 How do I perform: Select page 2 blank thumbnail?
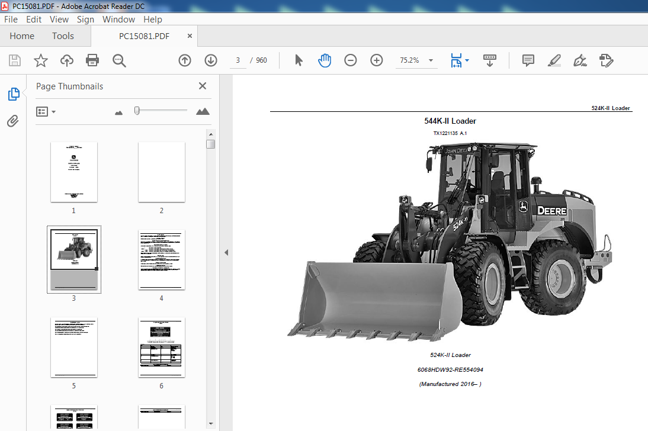coord(162,172)
